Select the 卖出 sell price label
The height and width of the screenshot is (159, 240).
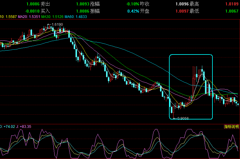pos(45,4)
